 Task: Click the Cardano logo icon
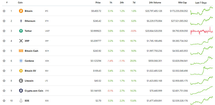click(21, 61)
